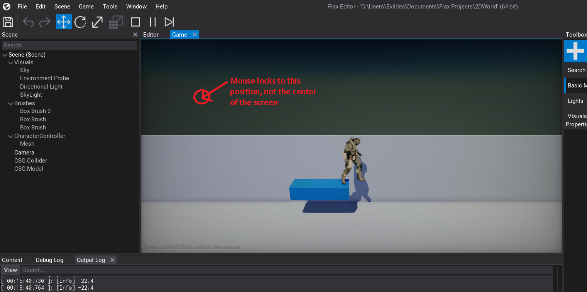
Task: Step one frame forward in playback
Action: pyautogui.click(x=169, y=22)
